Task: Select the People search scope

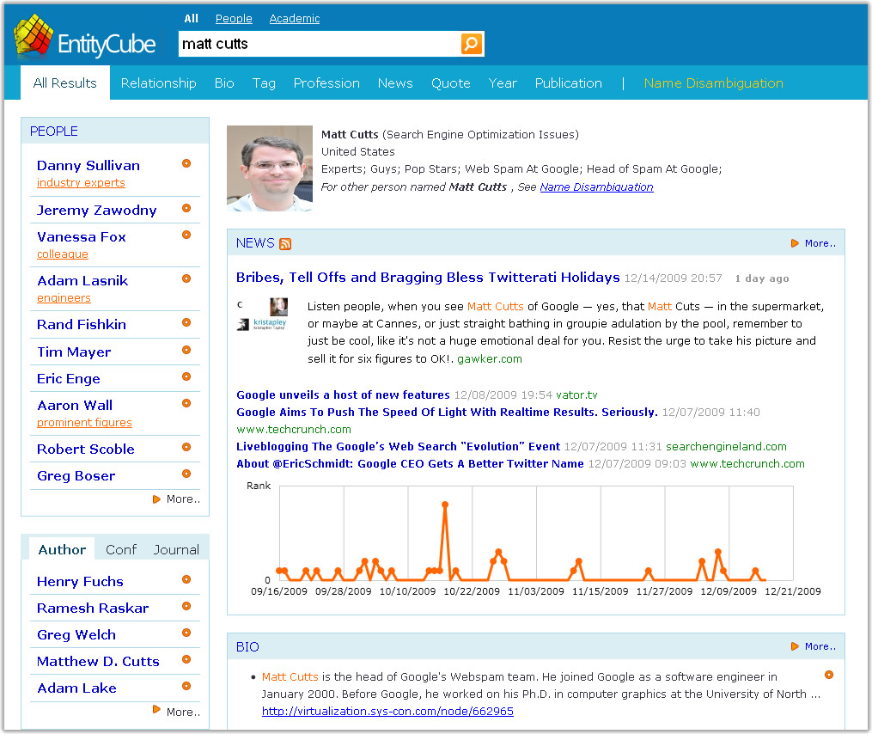Action: pos(234,18)
